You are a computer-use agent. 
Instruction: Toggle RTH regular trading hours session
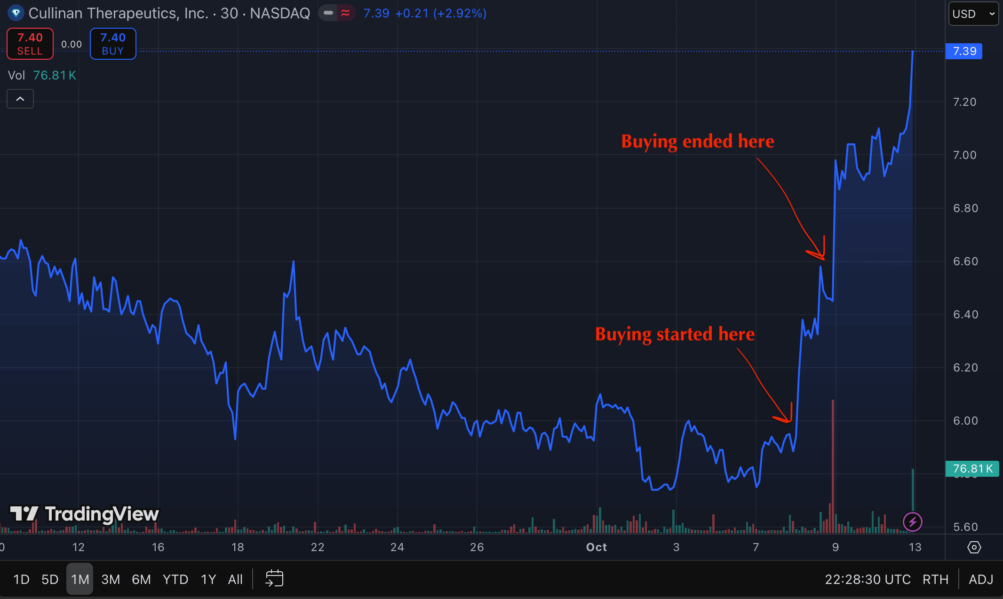(x=935, y=579)
